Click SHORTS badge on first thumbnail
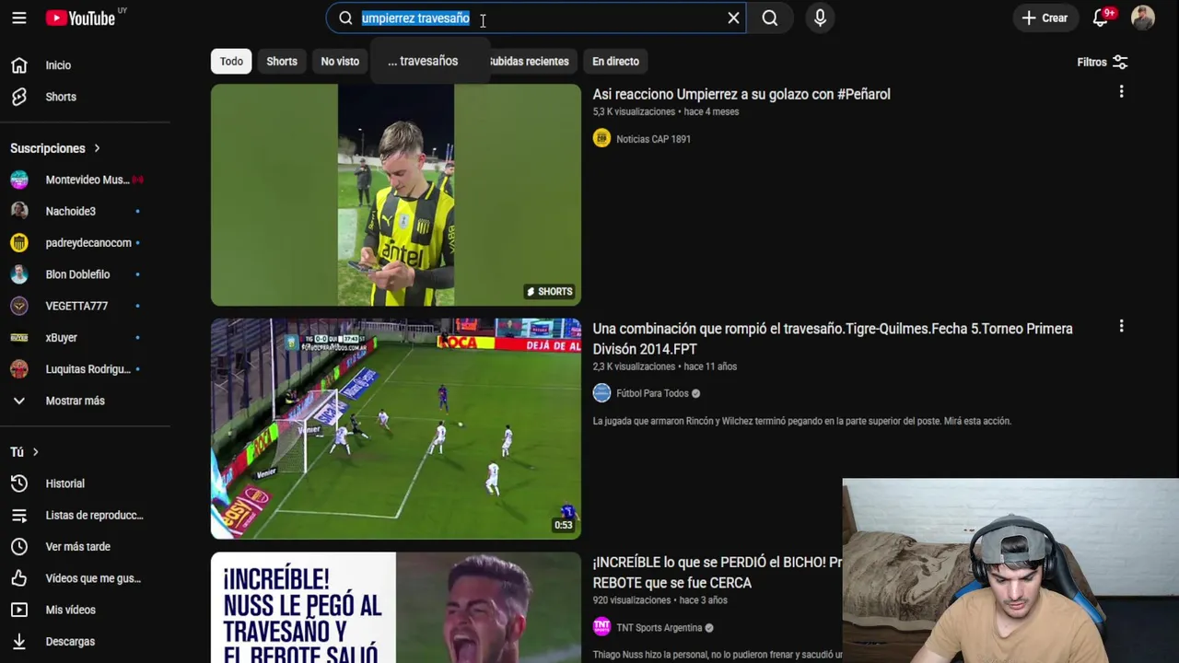This screenshot has height=663, width=1179. click(550, 291)
